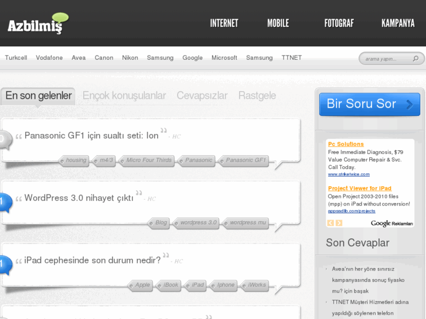Select the wordpress 3.0 tag
The width and height of the screenshot is (426, 319).
[196, 223]
